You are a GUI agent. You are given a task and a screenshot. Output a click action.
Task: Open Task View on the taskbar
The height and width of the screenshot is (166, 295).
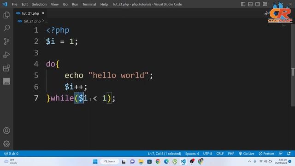tap(124, 161)
